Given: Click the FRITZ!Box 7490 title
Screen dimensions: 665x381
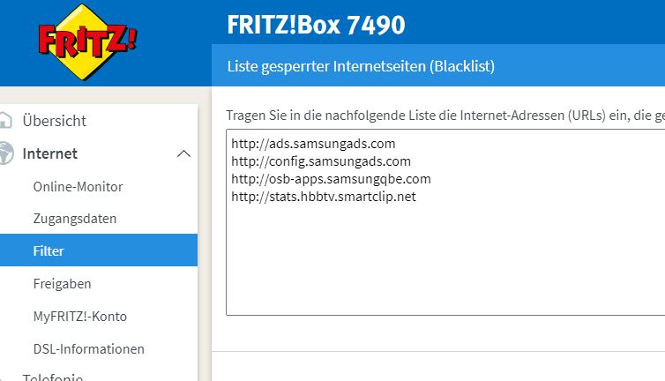Looking at the screenshot, I should click(316, 25).
